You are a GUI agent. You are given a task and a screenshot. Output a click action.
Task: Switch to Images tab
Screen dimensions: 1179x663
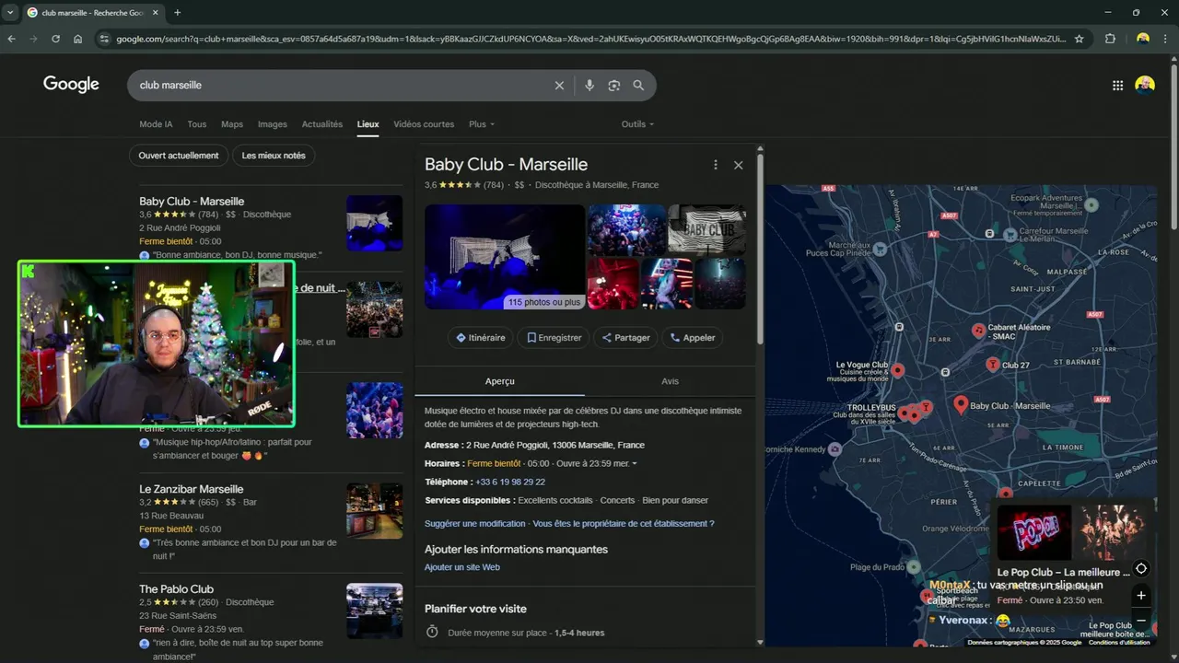[x=273, y=124]
